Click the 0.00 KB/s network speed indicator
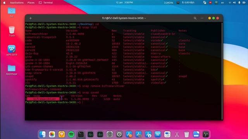The image size is (248, 139). pyautogui.click(x=188, y=3)
